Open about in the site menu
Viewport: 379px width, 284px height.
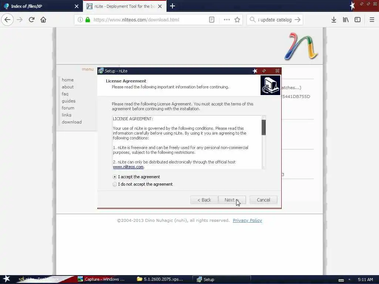68,87
